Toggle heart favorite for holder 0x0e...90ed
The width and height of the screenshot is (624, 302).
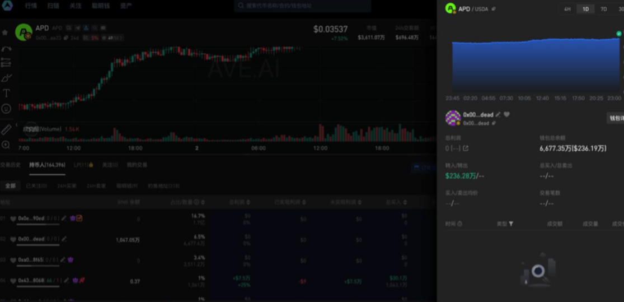tap(13, 219)
